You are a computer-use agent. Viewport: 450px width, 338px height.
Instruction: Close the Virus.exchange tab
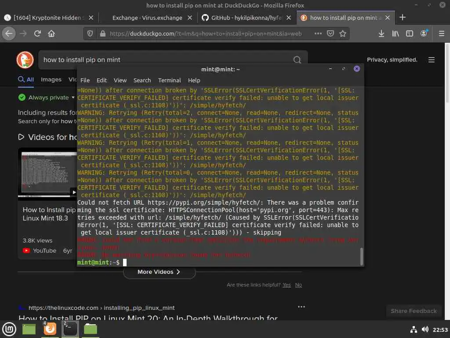pyautogui.click(x=190, y=18)
